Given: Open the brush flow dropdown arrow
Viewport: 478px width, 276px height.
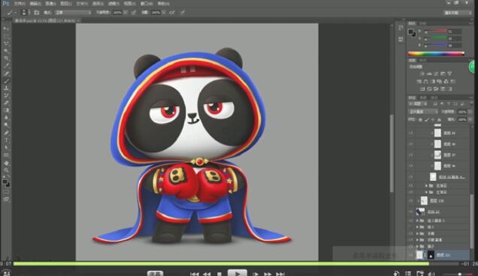Looking at the screenshot, I should [164, 13].
